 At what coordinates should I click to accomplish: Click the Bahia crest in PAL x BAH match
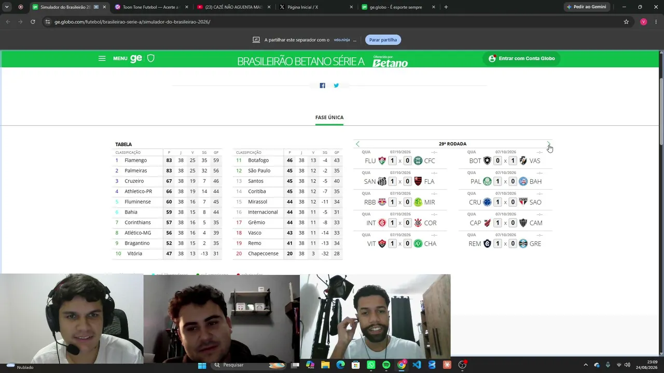pyautogui.click(x=523, y=181)
